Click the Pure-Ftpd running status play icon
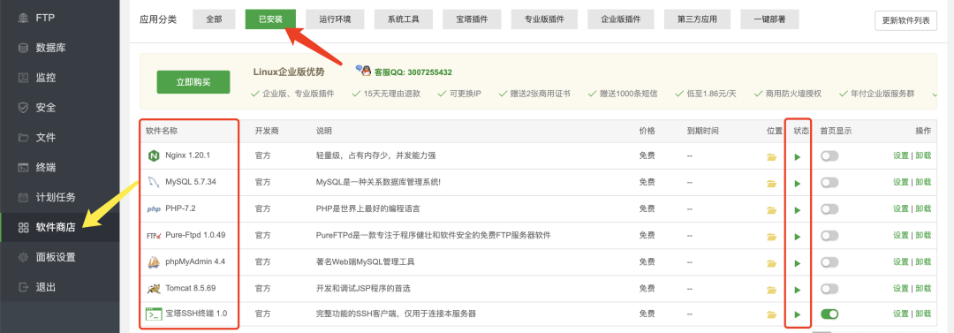The width and height of the screenshot is (954, 333). pyautogui.click(x=797, y=236)
